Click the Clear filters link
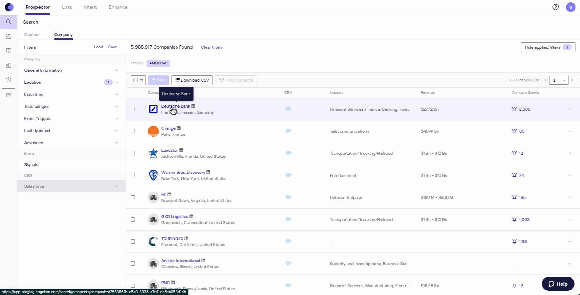This screenshot has width=580, height=295. point(212,47)
